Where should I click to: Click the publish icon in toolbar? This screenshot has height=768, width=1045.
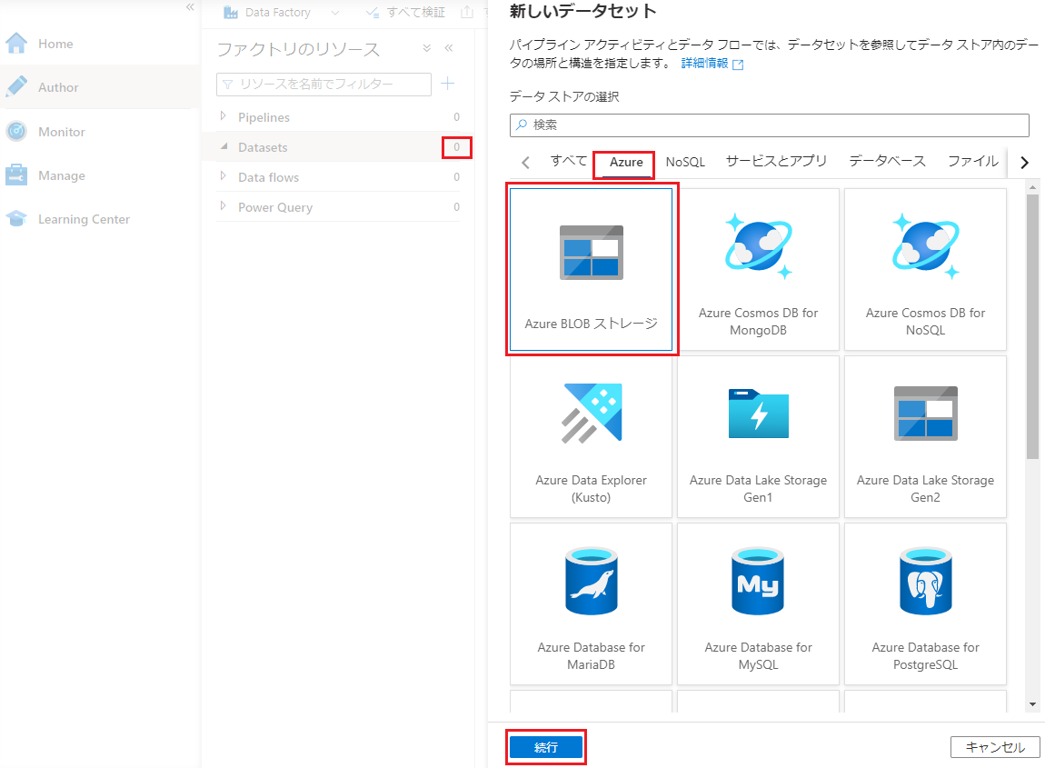[x=467, y=12]
